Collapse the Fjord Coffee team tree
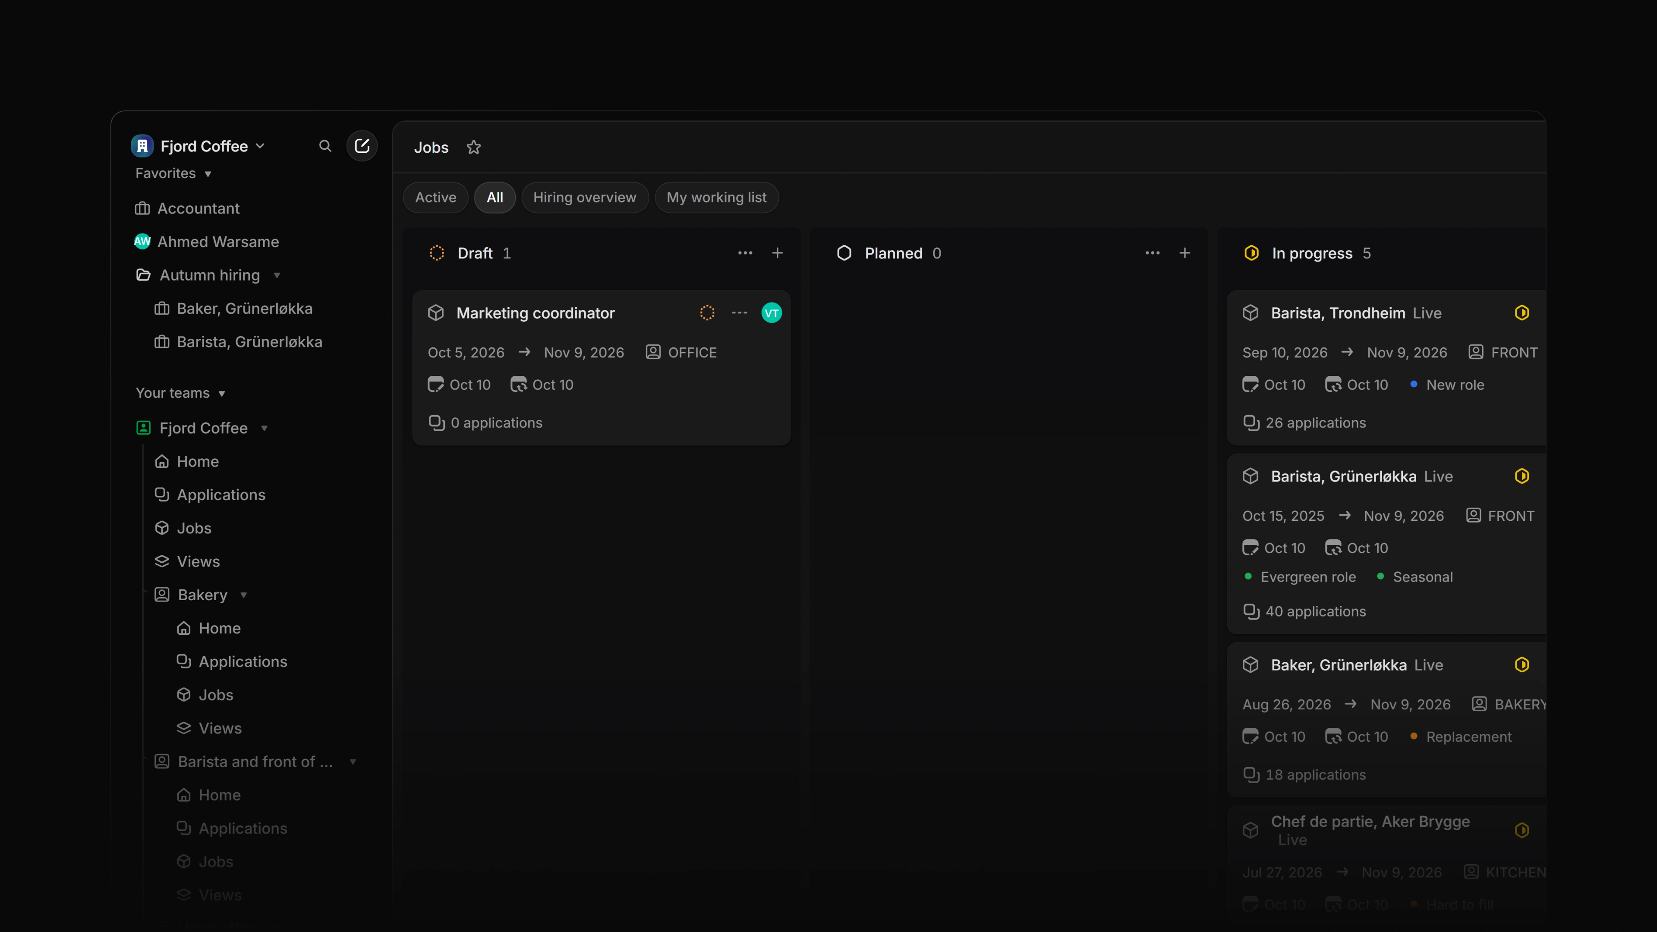The height and width of the screenshot is (932, 1657). pos(264,428)
